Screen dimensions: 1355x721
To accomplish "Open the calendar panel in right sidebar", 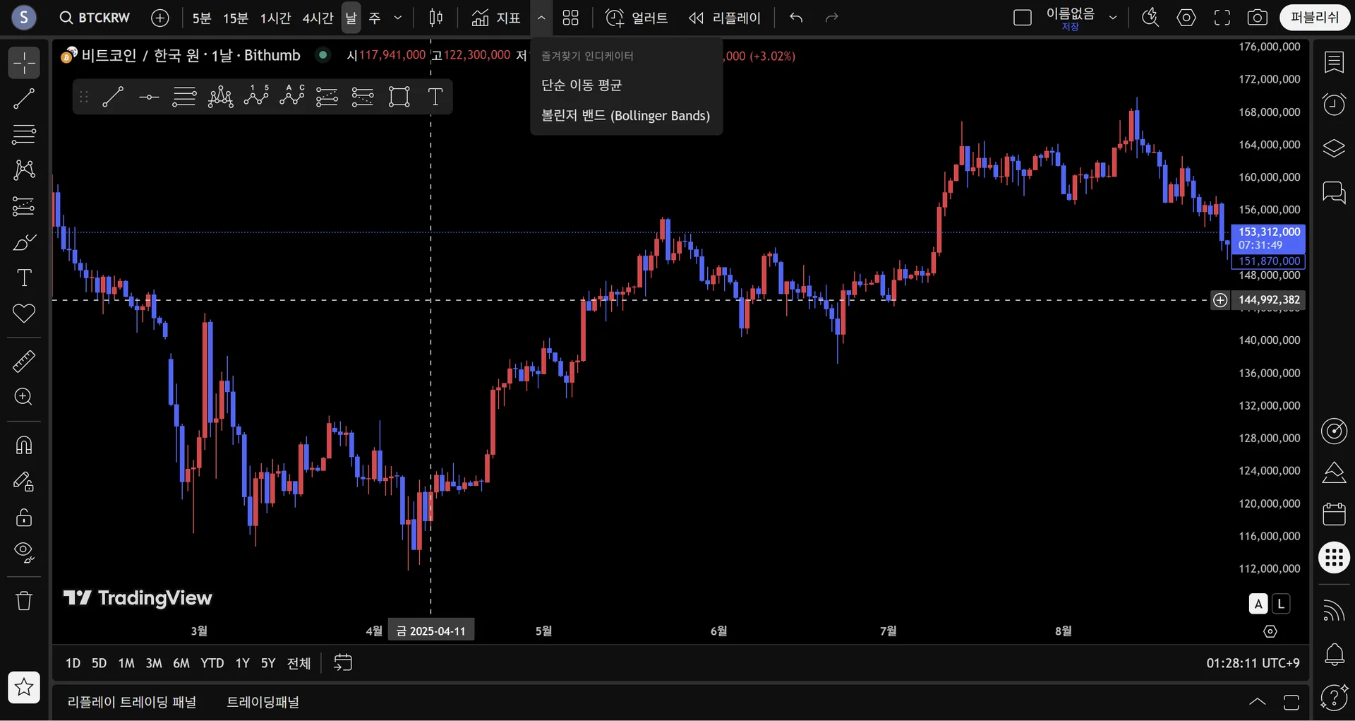I will coord(1334,514).
